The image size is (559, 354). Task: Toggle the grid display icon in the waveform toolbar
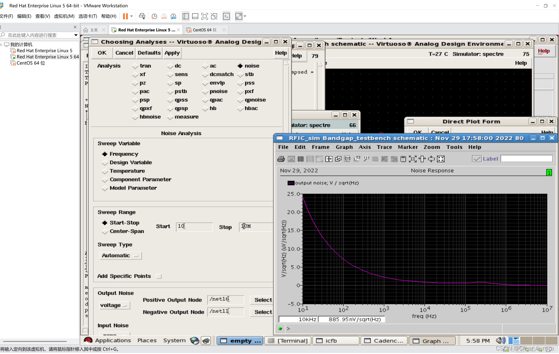(x=301, y=159)
